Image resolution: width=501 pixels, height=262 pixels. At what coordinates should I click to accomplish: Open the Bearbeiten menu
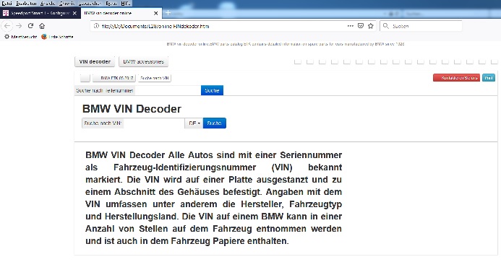click(x=26, y=3)
